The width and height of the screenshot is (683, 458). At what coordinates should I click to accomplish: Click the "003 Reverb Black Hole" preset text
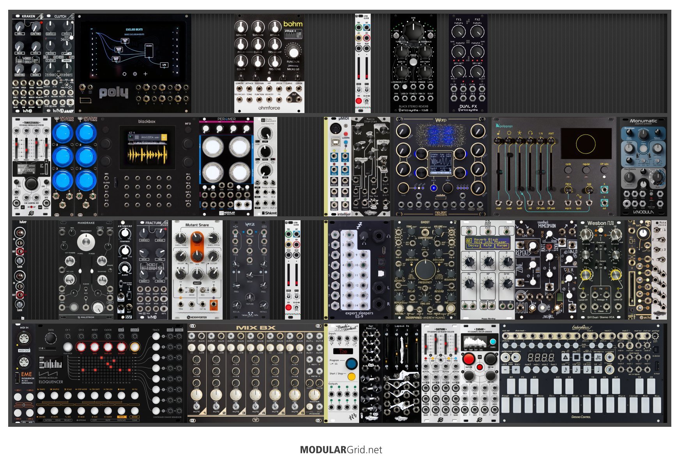pyautogui.click(x=487, y=241)
